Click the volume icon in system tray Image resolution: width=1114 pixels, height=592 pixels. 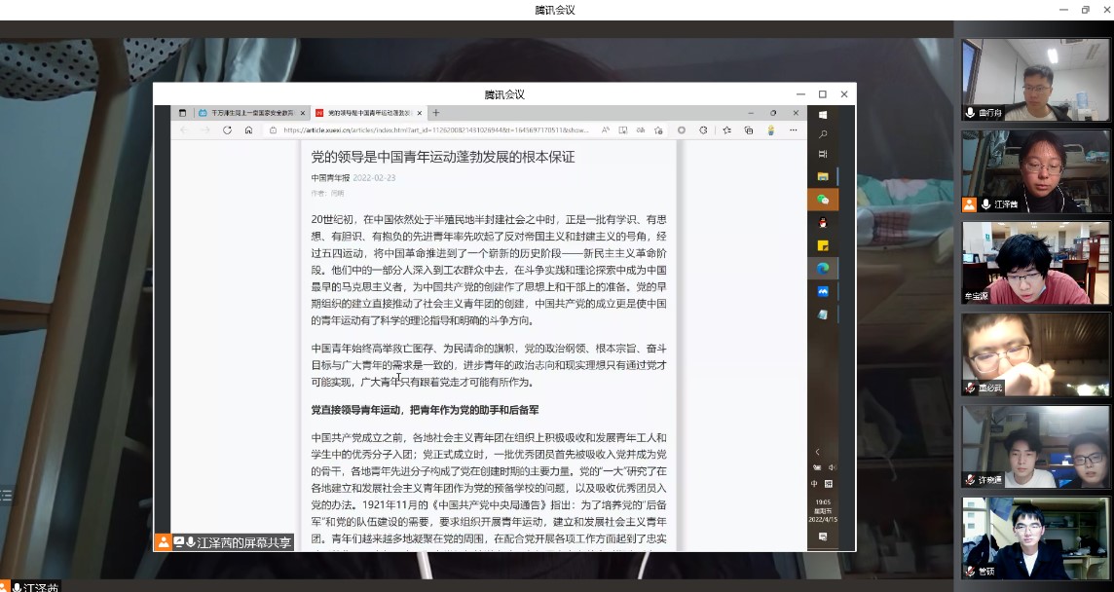(x=831, y=467)
